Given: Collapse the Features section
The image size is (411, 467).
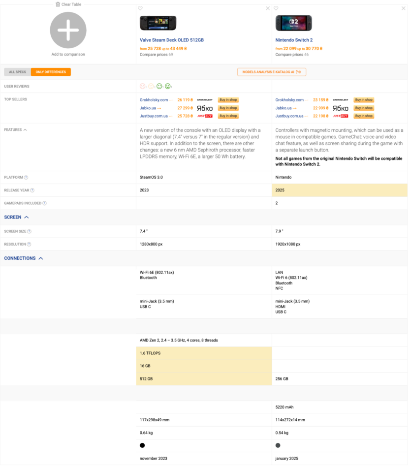Looking at the screenshot, I should point(25,130).
